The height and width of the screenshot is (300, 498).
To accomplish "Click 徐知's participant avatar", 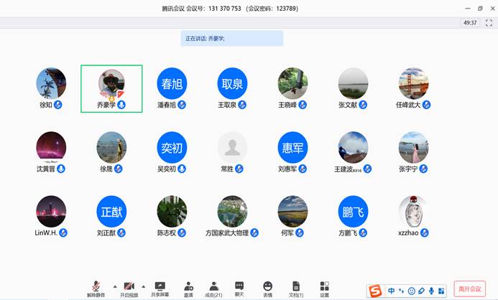I will click(51, 83).
